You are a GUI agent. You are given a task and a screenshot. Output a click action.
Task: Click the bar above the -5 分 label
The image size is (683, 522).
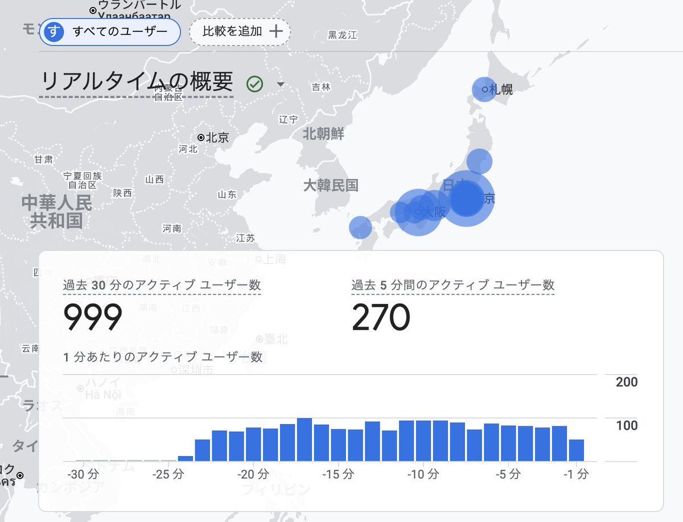(x=508, y=443)
